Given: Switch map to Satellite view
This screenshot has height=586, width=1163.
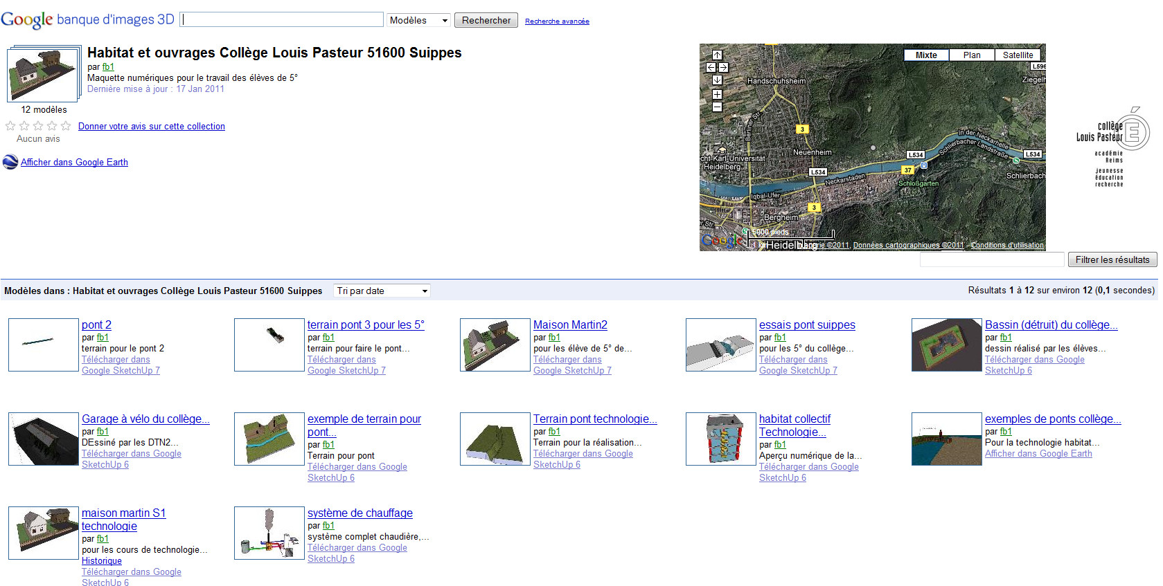Looking at the screenshot, I should (x=1018, y=55).
